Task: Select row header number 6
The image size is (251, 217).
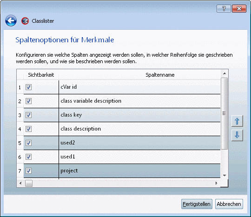Action: coord(20,157)
